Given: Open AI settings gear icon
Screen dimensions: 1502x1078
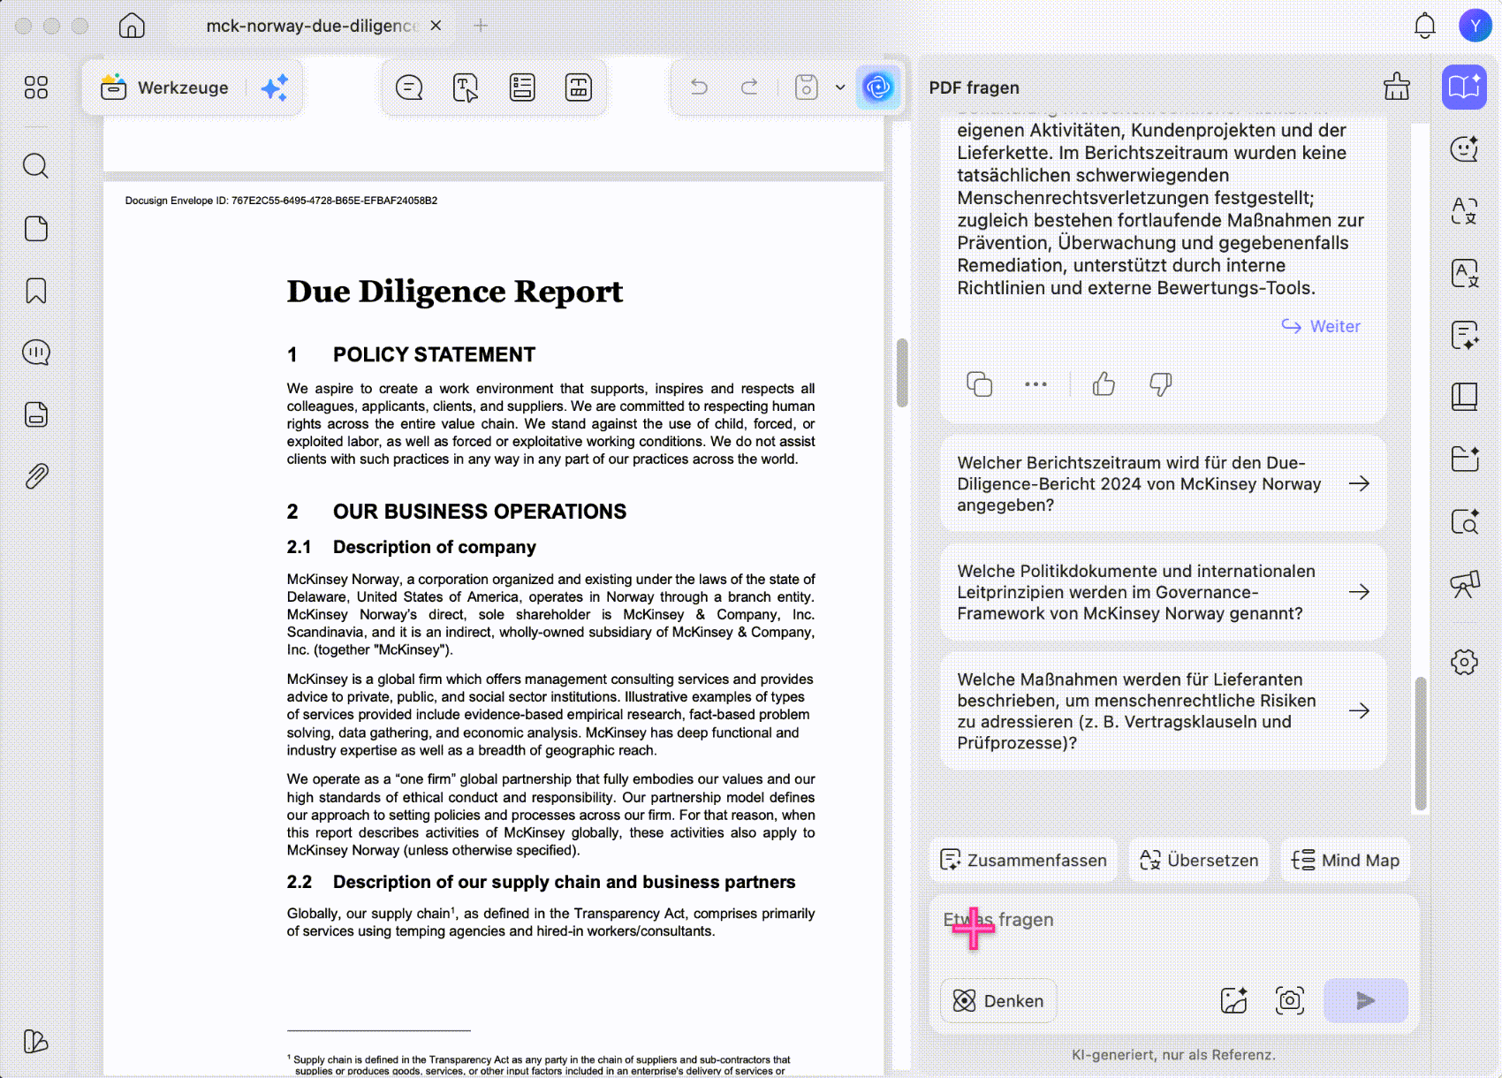Looking at the screenshot, I should coord(1464,662).
